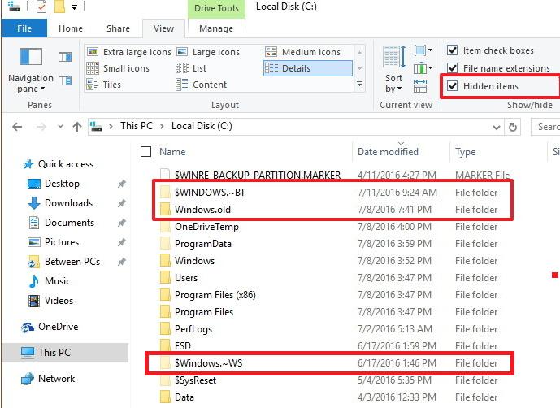
Task: Select Extra large icons layout
Action: click(x=129, y=52)
